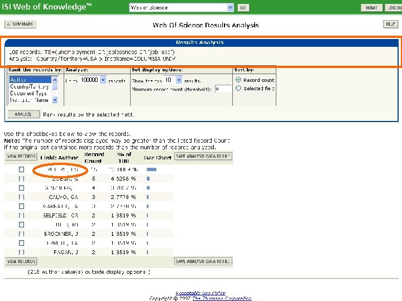Check the box for the author with 5 records

point(22,179)
